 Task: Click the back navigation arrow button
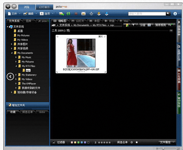pyautogui.click(x=8, y=6)
